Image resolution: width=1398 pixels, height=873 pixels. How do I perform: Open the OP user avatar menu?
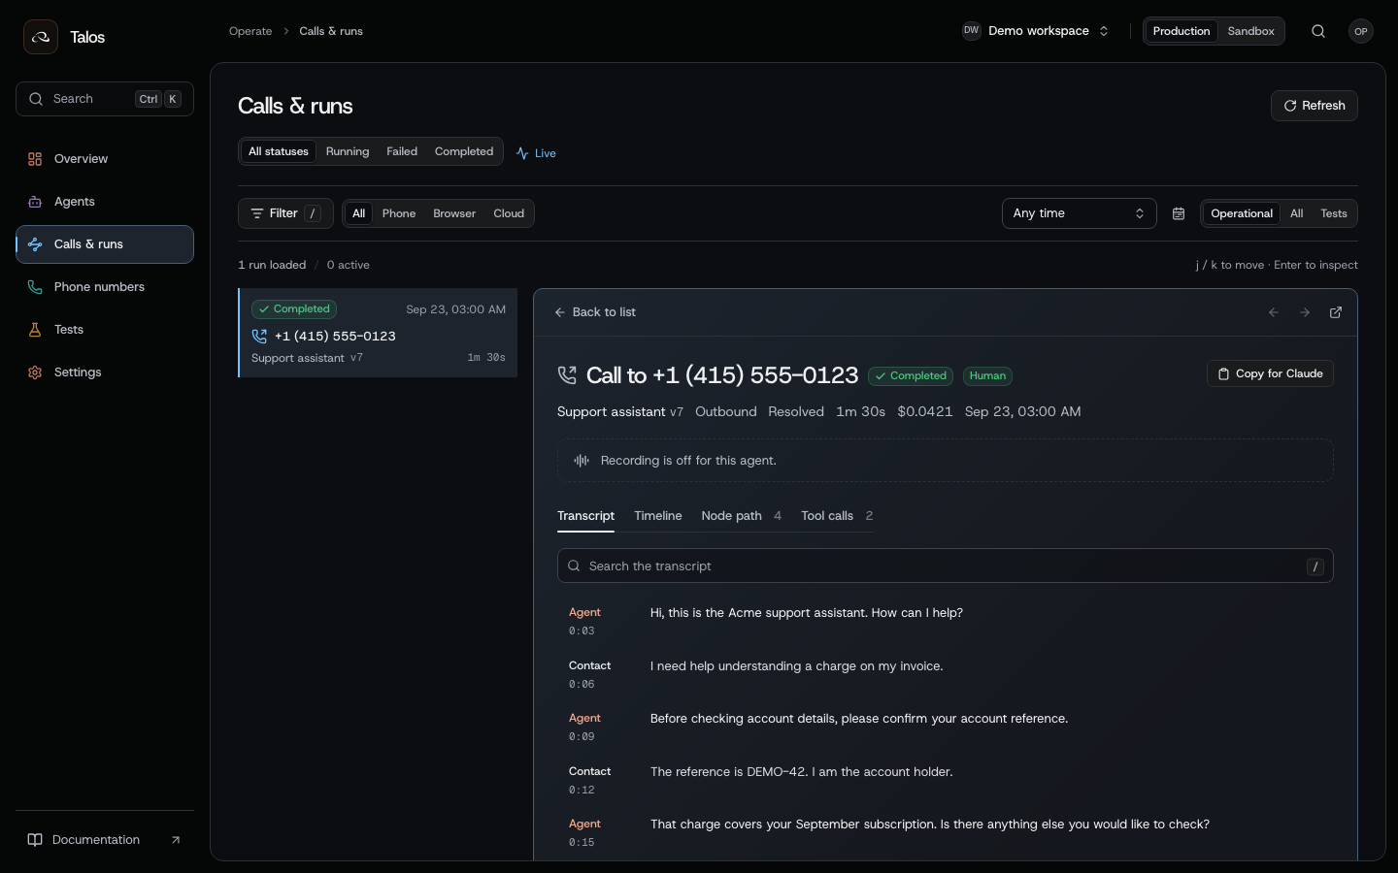point(1361,31)
